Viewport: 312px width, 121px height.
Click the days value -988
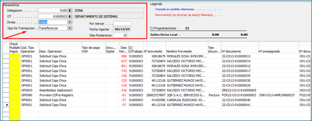click(123, 56)
